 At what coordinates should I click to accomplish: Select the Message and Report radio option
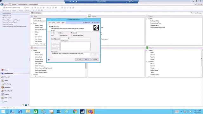click(71, 35)
